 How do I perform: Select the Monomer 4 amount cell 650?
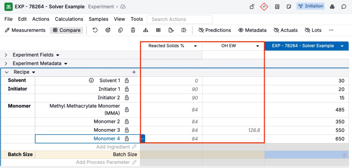point(307,139)
